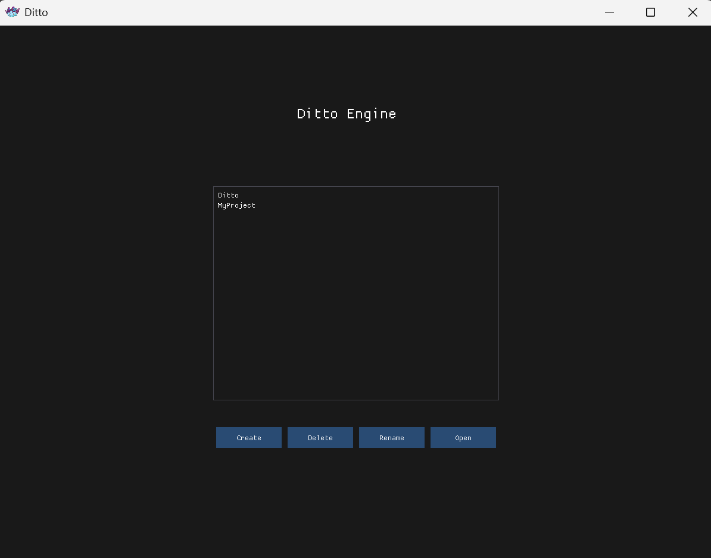Click the Ditto Engine heading text
Screen dimensions: 711x558
pos(347,114)
